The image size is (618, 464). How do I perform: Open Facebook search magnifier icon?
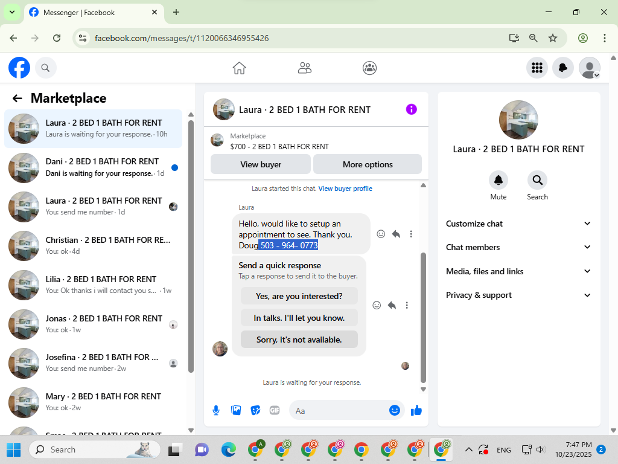pos(46,68)
